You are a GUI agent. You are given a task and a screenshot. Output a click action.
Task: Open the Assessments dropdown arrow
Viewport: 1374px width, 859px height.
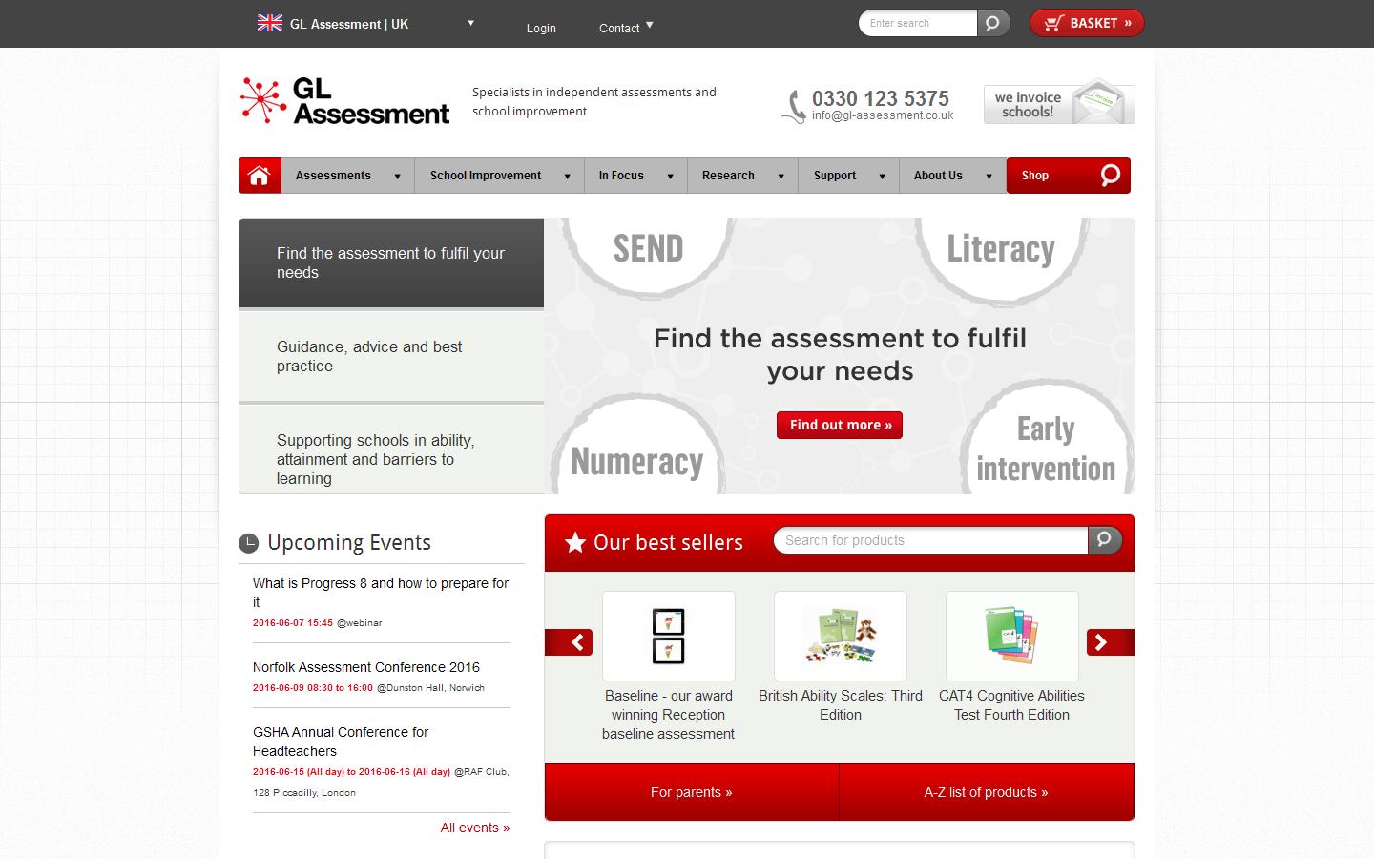click(x=397, y=176)
